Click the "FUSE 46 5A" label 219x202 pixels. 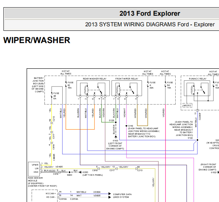pyautogui.click(x=56, y=96)
